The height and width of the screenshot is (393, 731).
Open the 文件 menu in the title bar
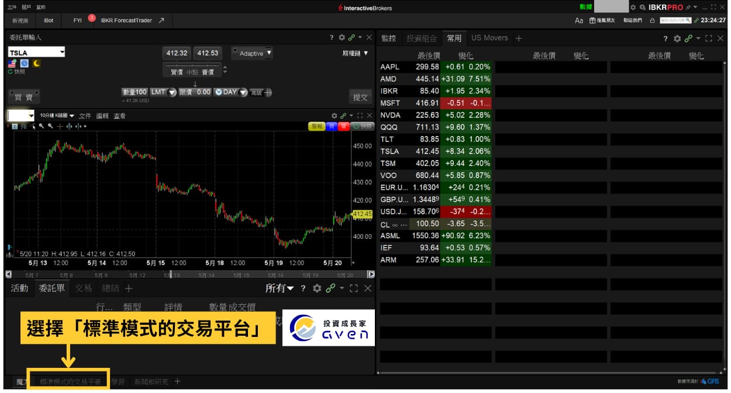(12, 8)
